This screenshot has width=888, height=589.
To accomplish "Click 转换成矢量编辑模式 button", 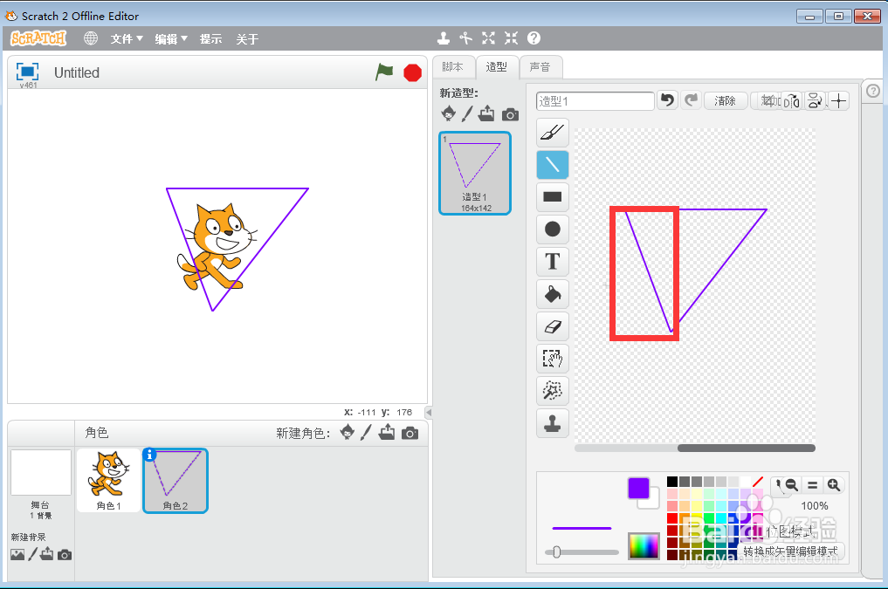I will pos(790,551).
